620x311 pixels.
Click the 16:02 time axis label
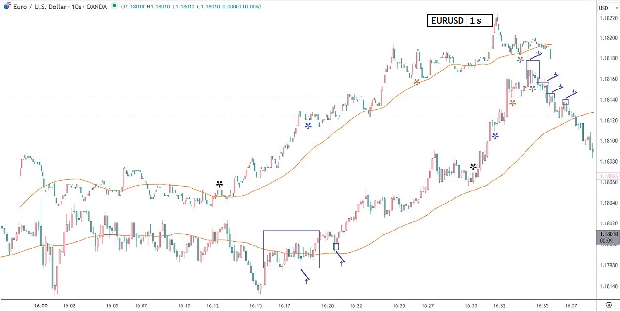(x=70, y=306)
